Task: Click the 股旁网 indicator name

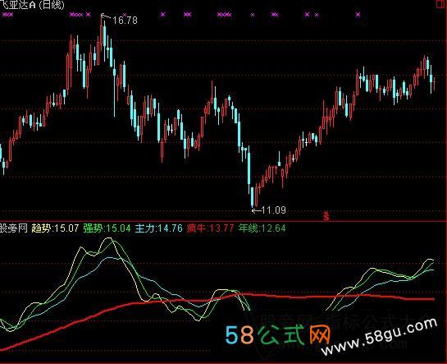Action: (x=14, y=228)
